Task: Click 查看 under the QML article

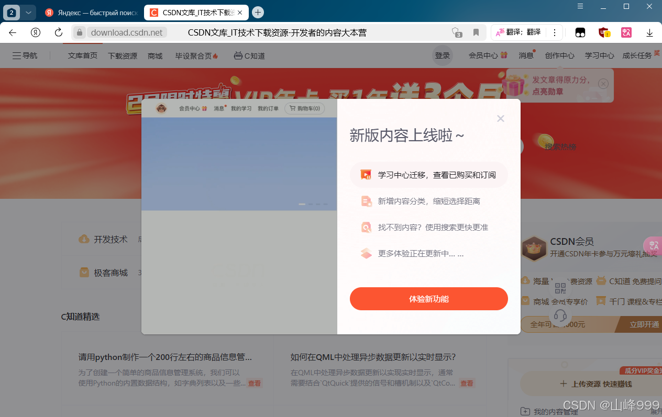Action: coord(467,383)
